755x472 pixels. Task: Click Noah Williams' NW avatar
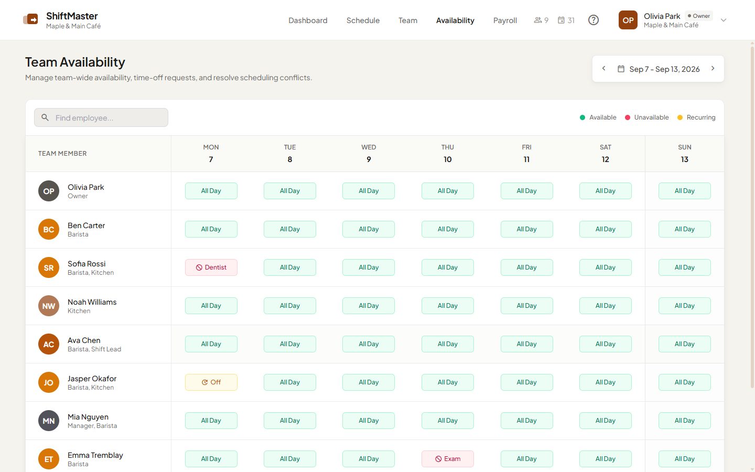tap(49, 306)
